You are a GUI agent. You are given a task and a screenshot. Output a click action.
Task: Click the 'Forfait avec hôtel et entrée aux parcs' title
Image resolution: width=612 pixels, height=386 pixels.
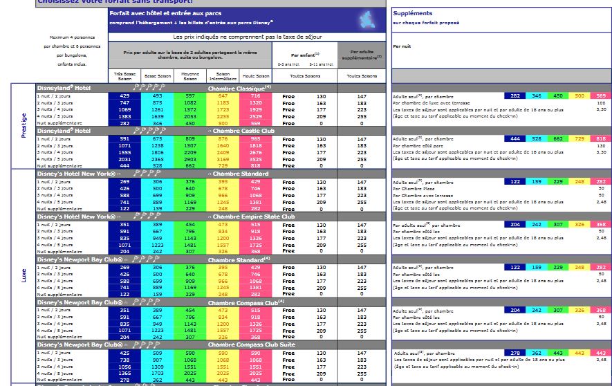[165, 13]
